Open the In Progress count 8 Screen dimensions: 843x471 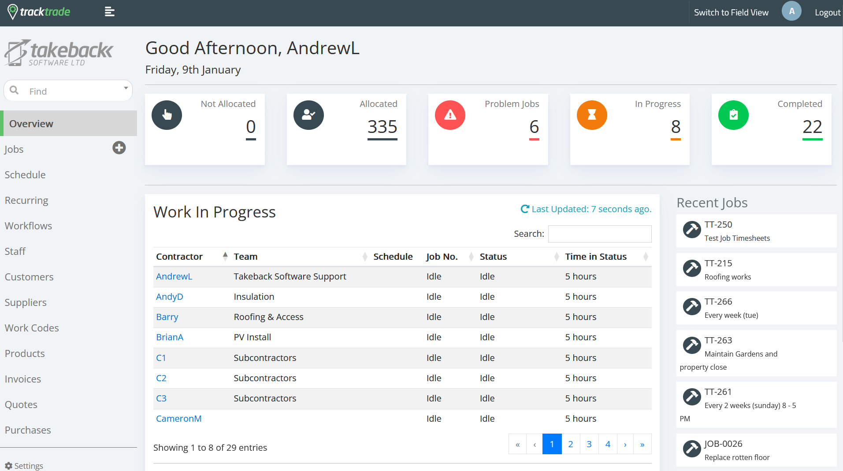click(676, 128)
